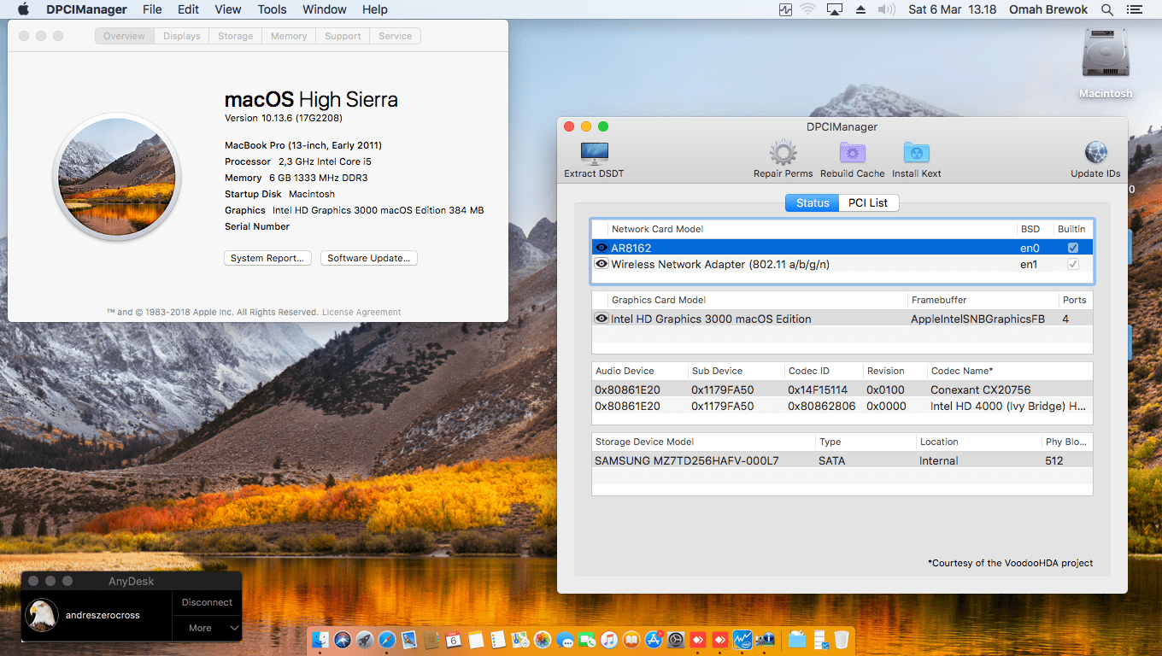1162x656 pixels.
Task: Toggle eye icon for Wireless Network Adapter
Action: (x=602, y=264)
